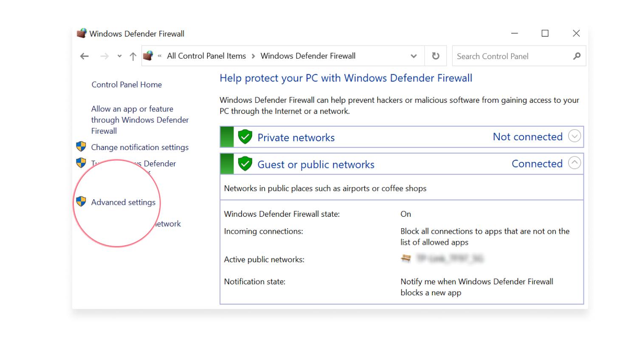Click the Active public networks label

(x=264, y=260)
